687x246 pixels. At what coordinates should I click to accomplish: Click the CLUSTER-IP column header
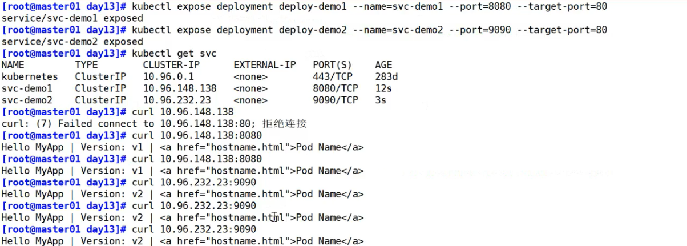[168, 65]
